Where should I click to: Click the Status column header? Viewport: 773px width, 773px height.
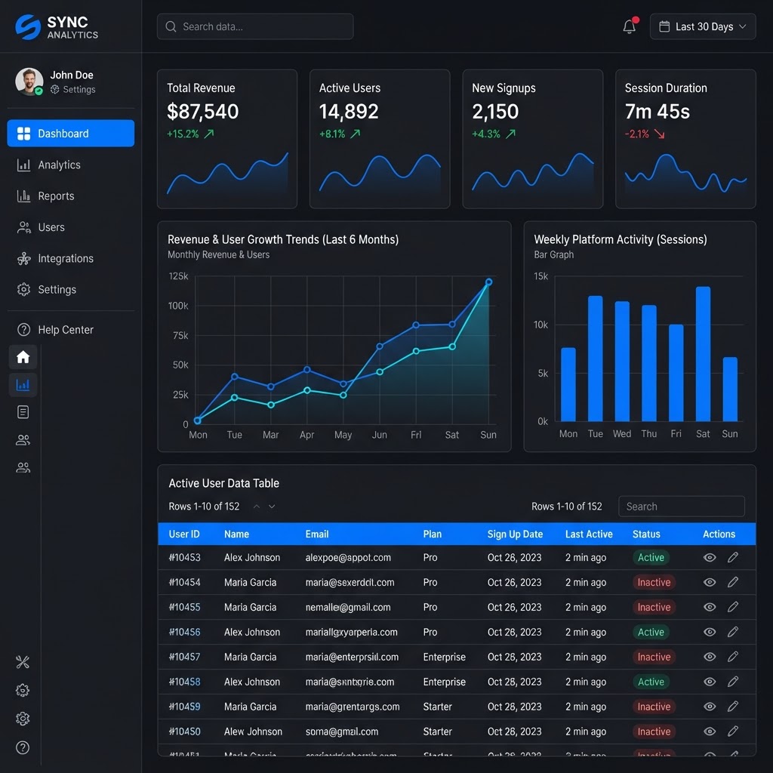pyautogui.click(x=646, y=534)
